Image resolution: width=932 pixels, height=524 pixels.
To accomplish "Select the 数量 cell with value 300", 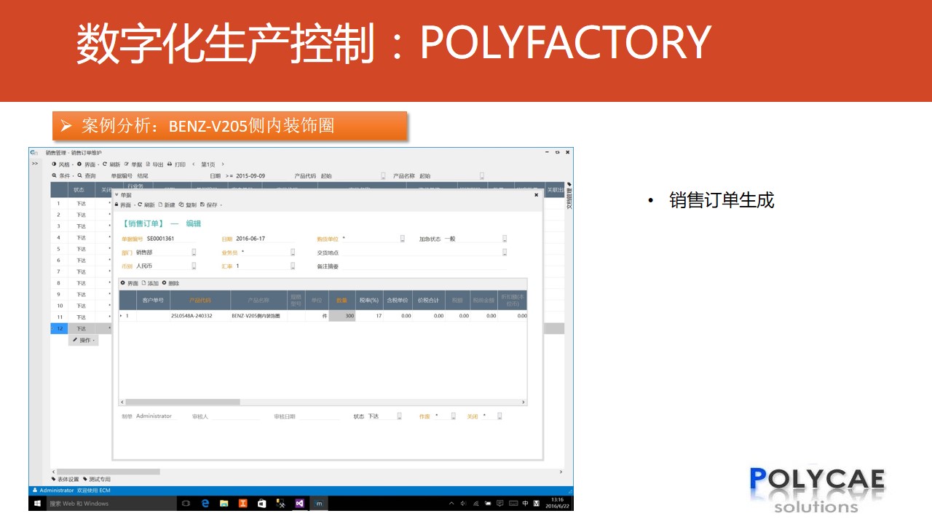I will pos(342,316).
